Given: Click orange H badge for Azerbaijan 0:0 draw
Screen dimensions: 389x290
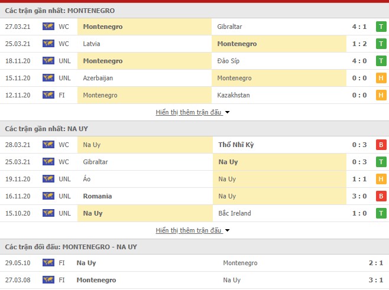Looking at the screenshot, I should tap(381, 78).
